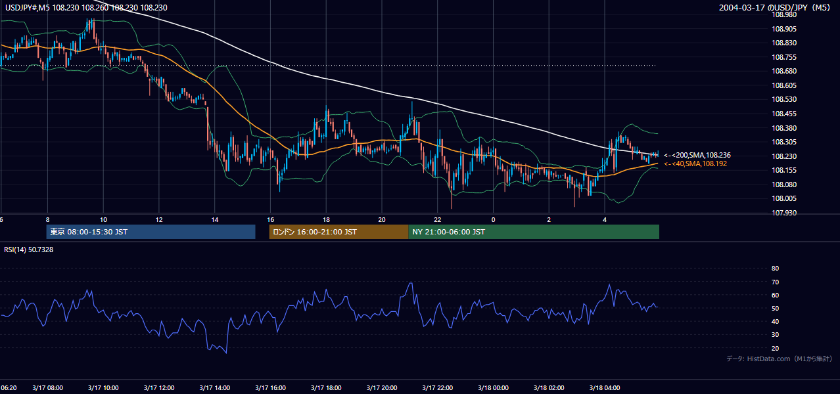Click RSI scale value 50
Viewport: 840px width, 394px height.
coord(775,308)
